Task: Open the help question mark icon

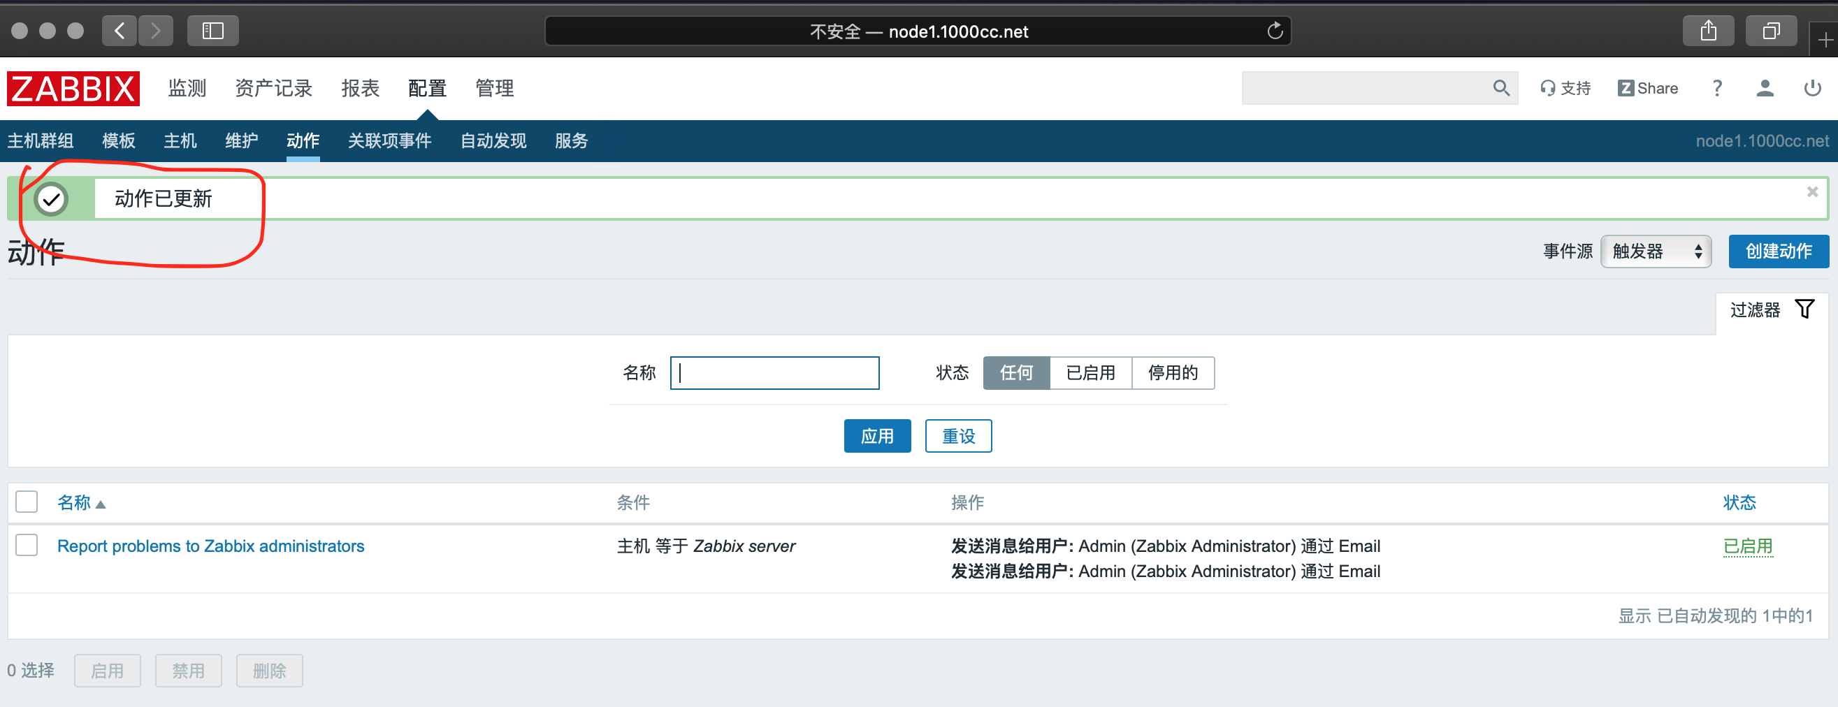Action: coord(1716,89)
